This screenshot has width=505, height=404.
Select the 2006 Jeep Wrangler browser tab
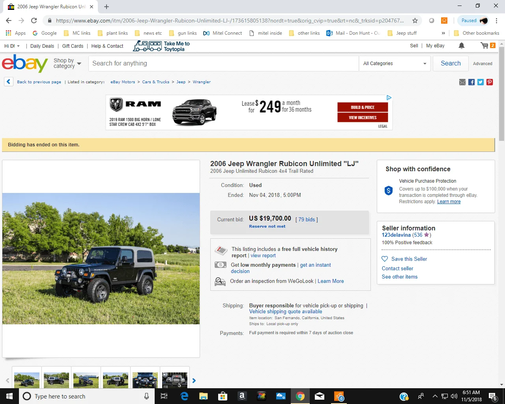pos(50,7)
